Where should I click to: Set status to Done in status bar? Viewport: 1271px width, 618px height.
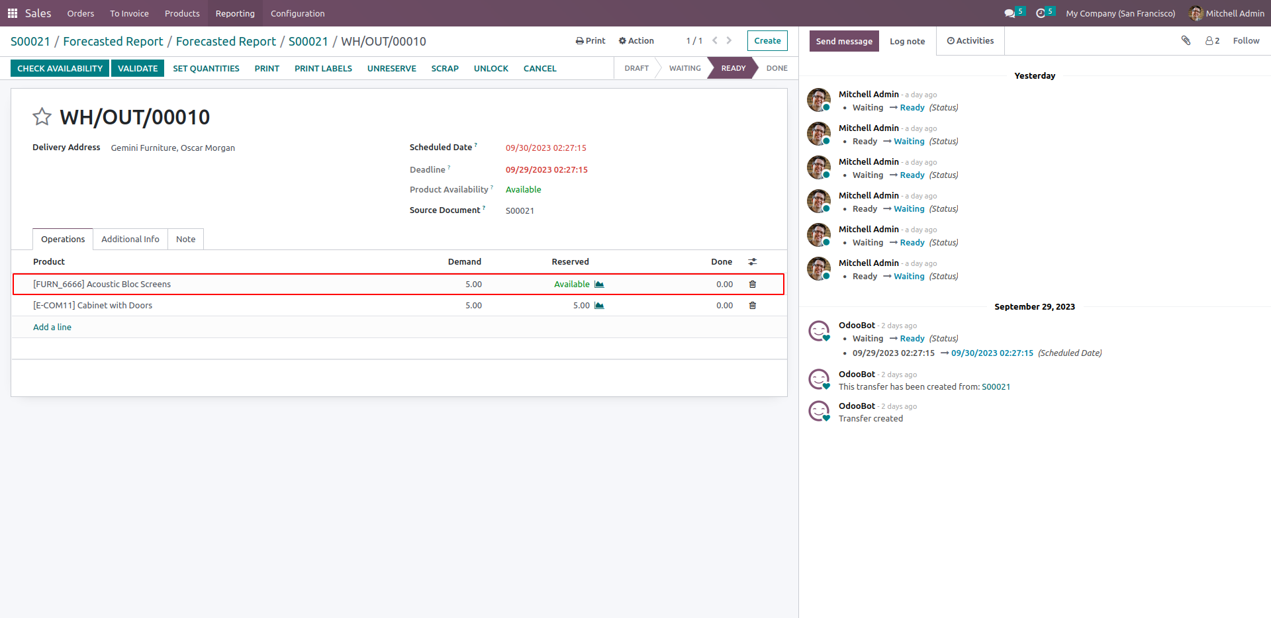777,68
